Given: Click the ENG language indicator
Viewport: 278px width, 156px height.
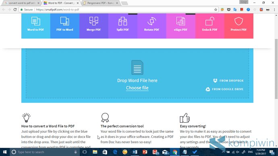Looking at the screenshot, I should [250, 152].
